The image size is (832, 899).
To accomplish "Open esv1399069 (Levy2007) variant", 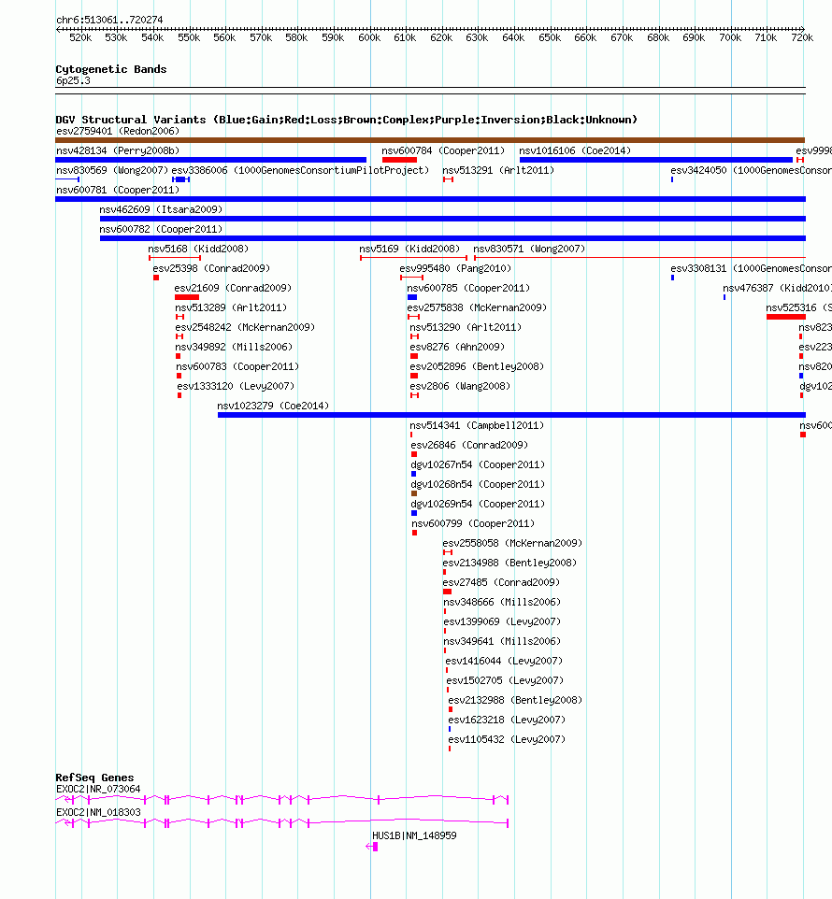I will point(502,621).
